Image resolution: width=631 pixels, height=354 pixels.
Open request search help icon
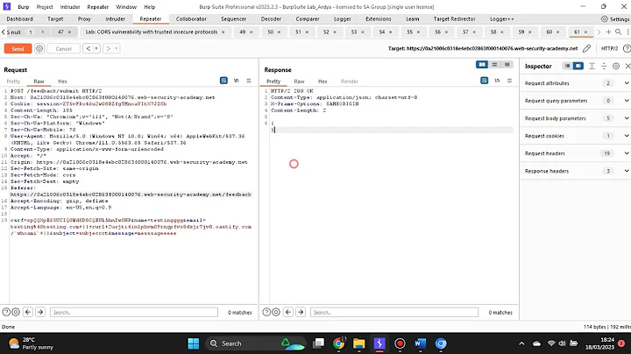click(6, 312)
